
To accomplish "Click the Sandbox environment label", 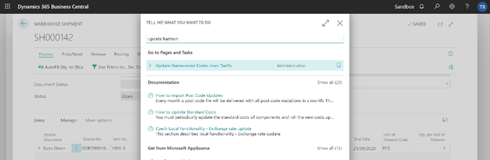I will (404, 6).
